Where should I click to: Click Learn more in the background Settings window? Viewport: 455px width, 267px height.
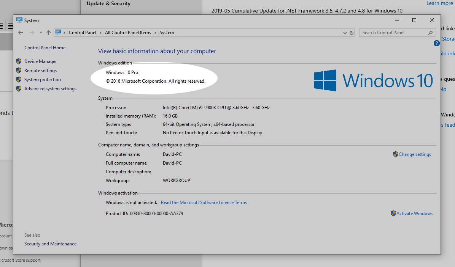tap(439, 3)
